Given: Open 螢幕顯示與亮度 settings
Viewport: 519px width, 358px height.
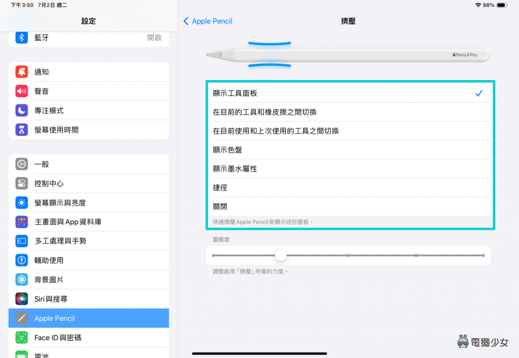Looking at the screenshot, I should [89, 202].
